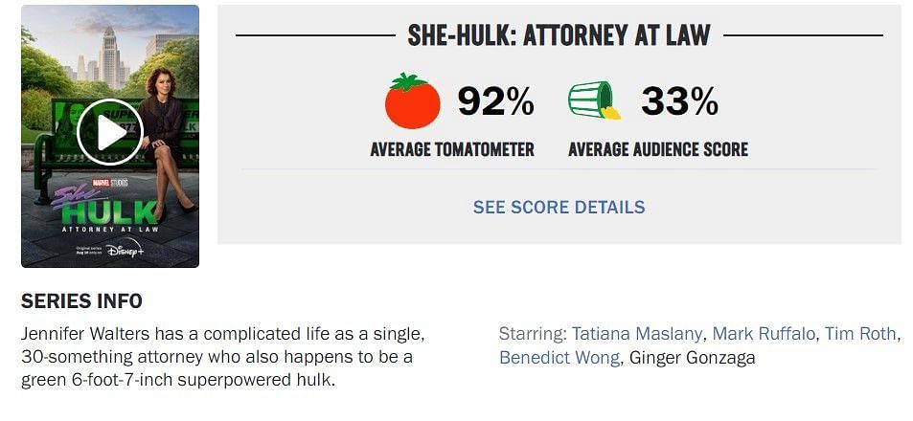Click the She-Hulk: Attorney at Law heading

(559, 34)
